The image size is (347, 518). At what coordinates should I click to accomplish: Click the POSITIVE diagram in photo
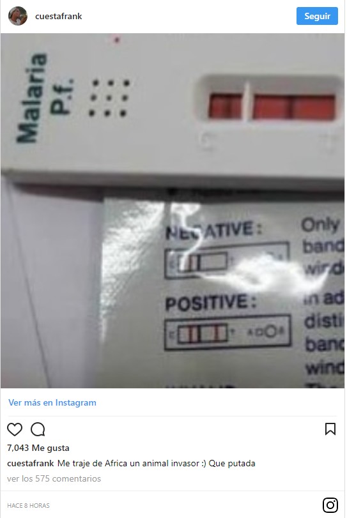pos(227,332)
